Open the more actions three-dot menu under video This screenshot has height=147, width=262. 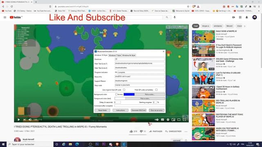pos(186,131)
